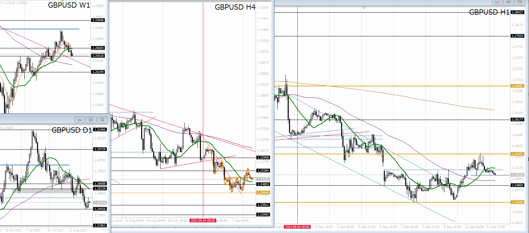This screenshot has height=233, width=529.
Task: Click the 1.26177 price label in H1
Action: point(518,120)
